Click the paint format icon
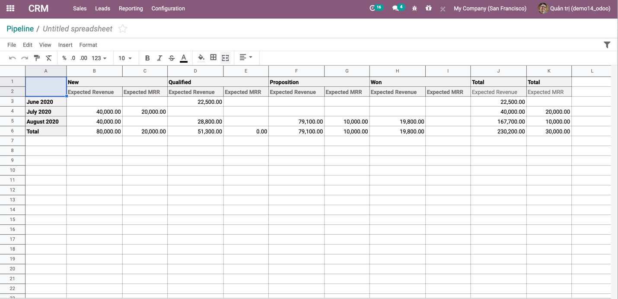Image resolution: width=618 pixels, height=299 pixels. (37, 58)
